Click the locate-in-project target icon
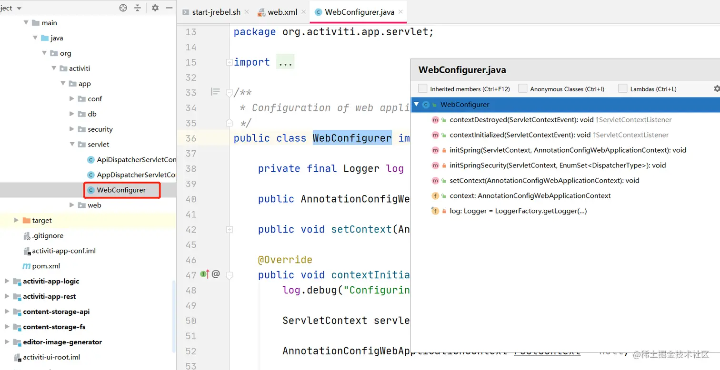720x370 pixels. pos(123,8)
